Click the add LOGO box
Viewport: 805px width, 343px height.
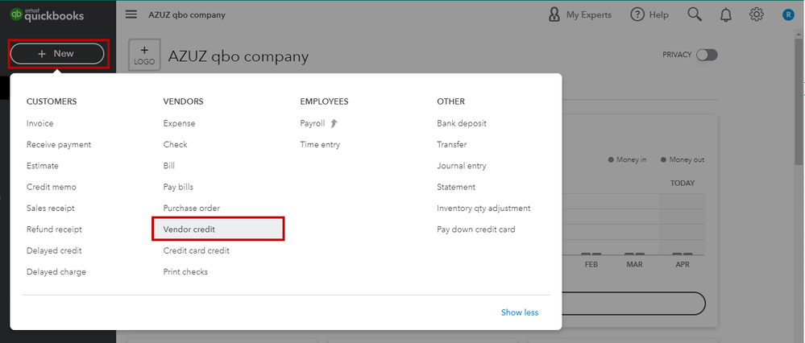(x=144, y=55)
